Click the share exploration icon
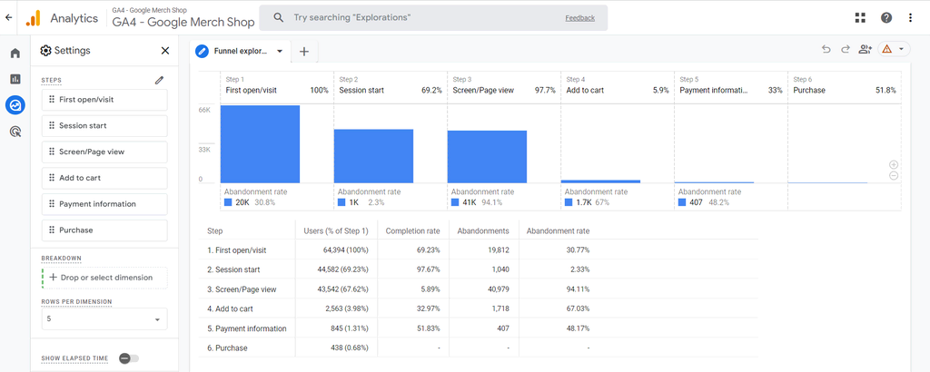 (865, 50)
